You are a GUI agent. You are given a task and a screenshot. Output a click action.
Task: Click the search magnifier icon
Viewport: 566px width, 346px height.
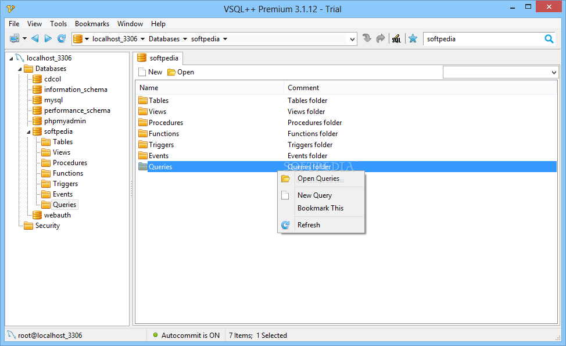point(549,39)
